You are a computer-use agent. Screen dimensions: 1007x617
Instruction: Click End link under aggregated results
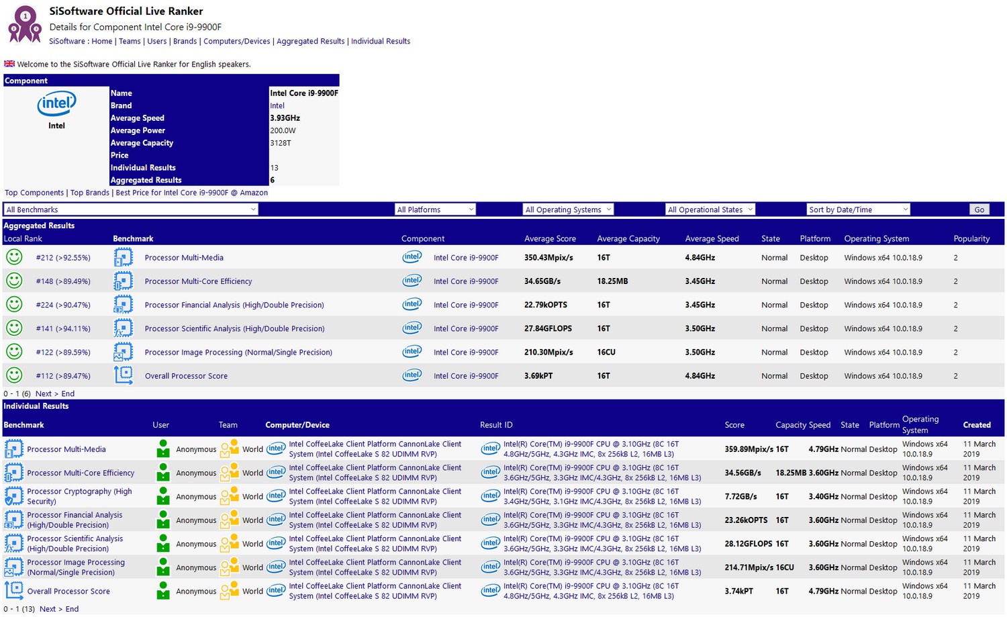[x=68, y=394]
